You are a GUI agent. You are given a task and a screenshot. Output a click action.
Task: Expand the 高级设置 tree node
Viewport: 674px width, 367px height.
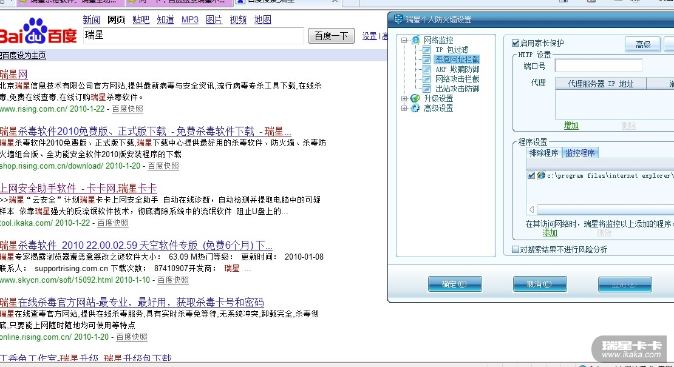tap(404, 108)
